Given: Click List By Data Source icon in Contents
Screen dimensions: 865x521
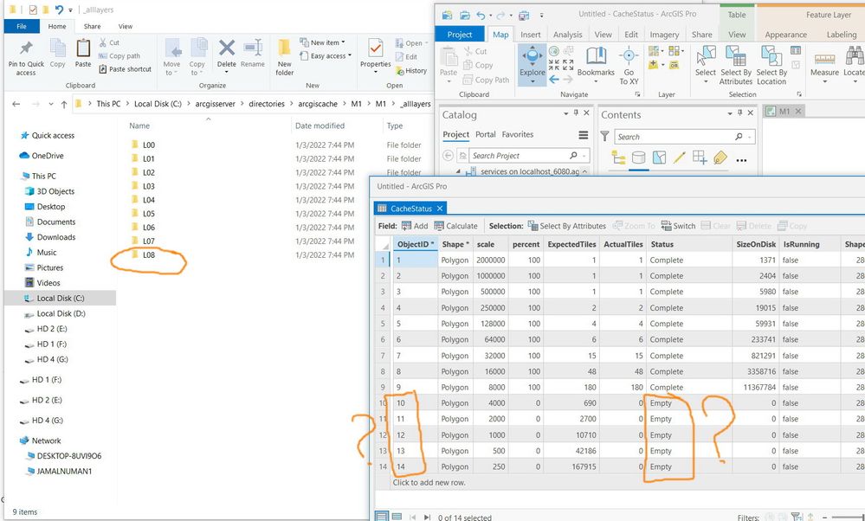Looking at the screenshot, I should (638, 158).
